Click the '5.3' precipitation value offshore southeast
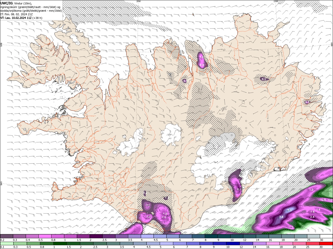Image resolution: width=333 pixels, height=249 pixels. click(290, 210)
